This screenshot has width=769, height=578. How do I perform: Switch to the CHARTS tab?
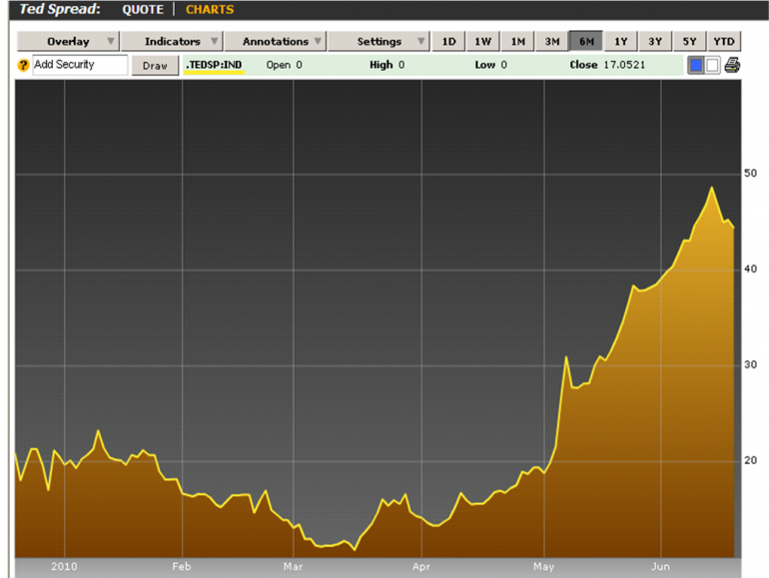[210, 9]
